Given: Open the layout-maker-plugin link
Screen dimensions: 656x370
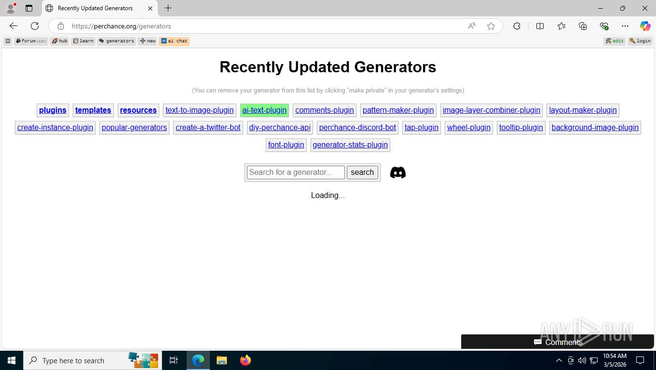Looking at the screenshot, I should pyautogui.click(x=583, y=110).
